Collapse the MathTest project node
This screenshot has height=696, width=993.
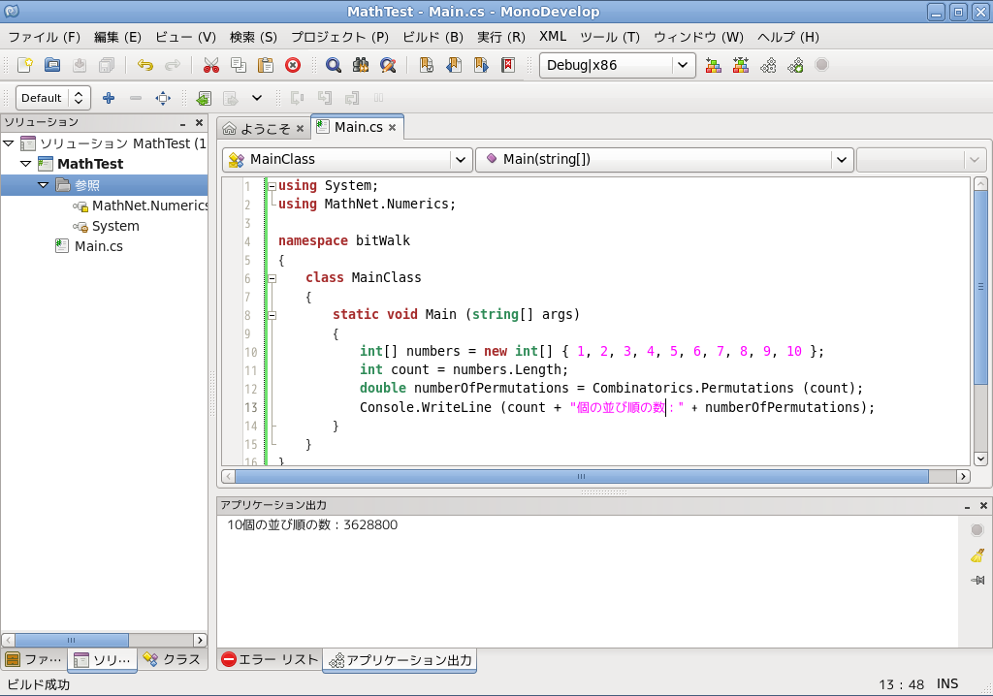tap(26, 164)
